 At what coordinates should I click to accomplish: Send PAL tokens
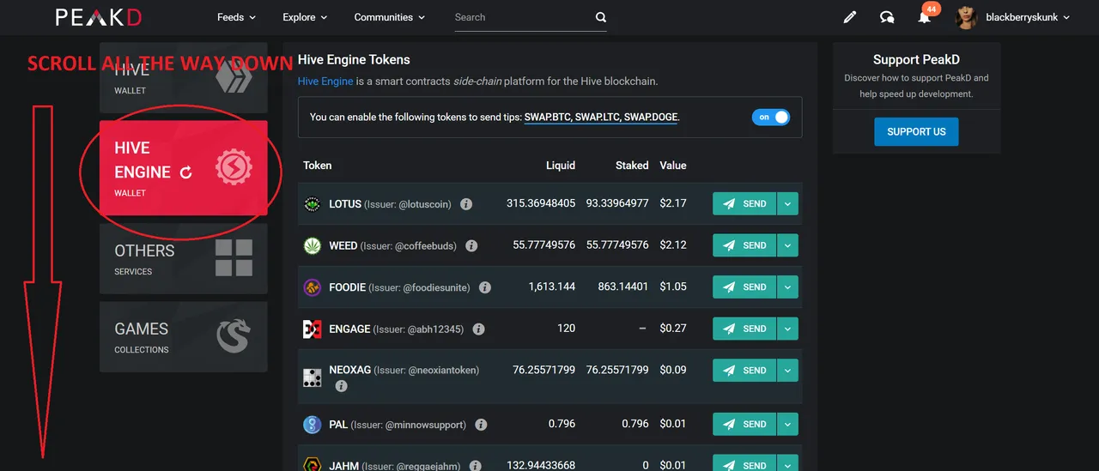[x=744, y=424]
